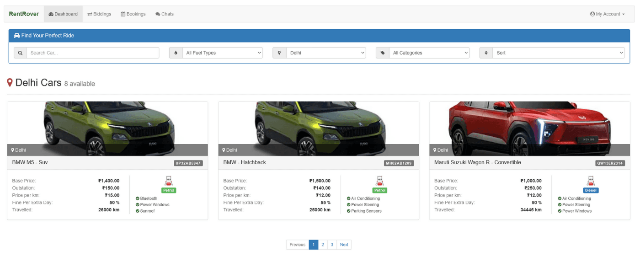Click the ₹1,400.00 base price value

(x=109, y=181)
